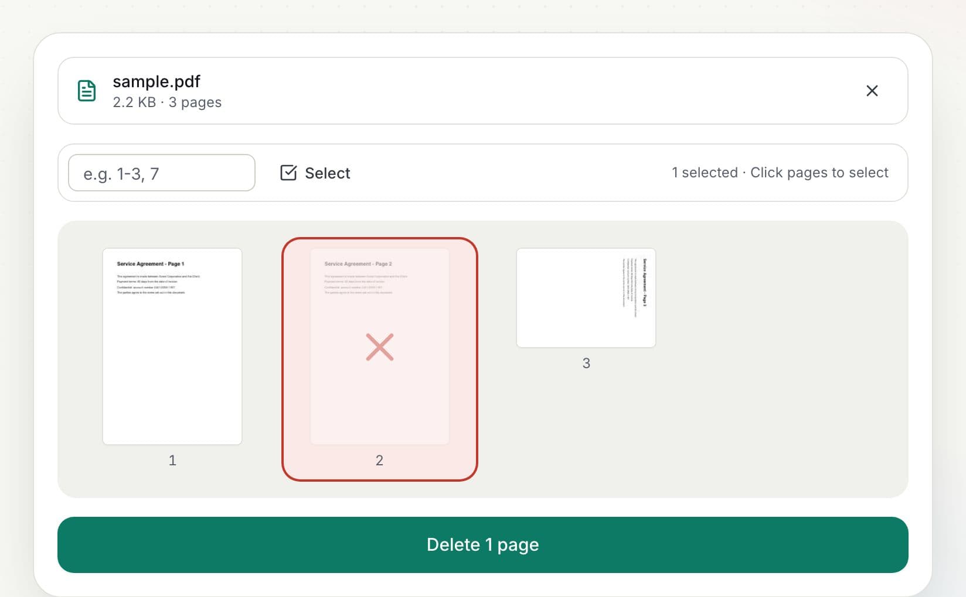Image resolution: width=966 pixels, height=597 pixels.
Task: Deselect the highlighted page 2 thumbnail
Action: (x=380, y=359)
